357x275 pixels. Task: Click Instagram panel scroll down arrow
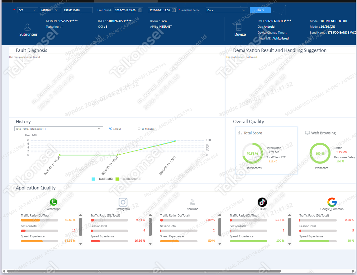click(x=150, y=244)
